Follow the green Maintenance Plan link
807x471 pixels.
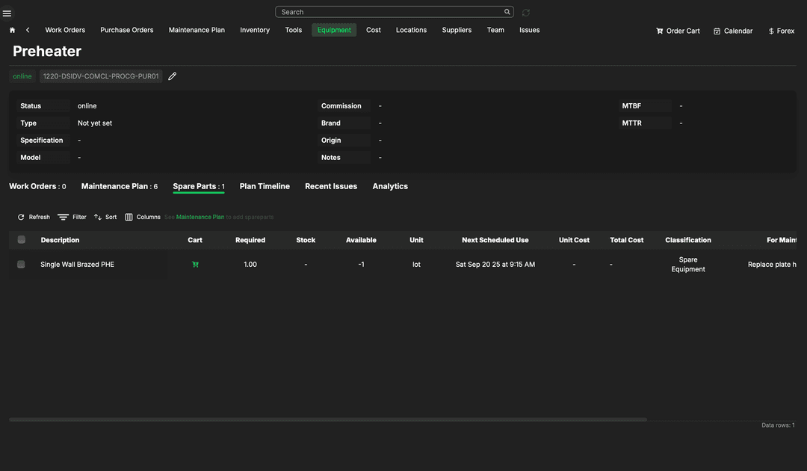point(200,217)
